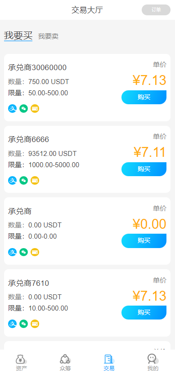Tap the Alipay icon for 承兑商7610

13,324
